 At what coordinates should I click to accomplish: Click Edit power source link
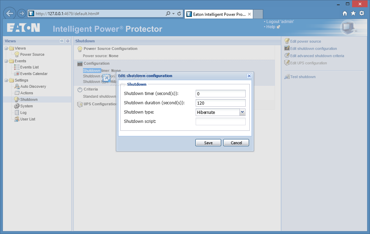[x=306, y=41]
